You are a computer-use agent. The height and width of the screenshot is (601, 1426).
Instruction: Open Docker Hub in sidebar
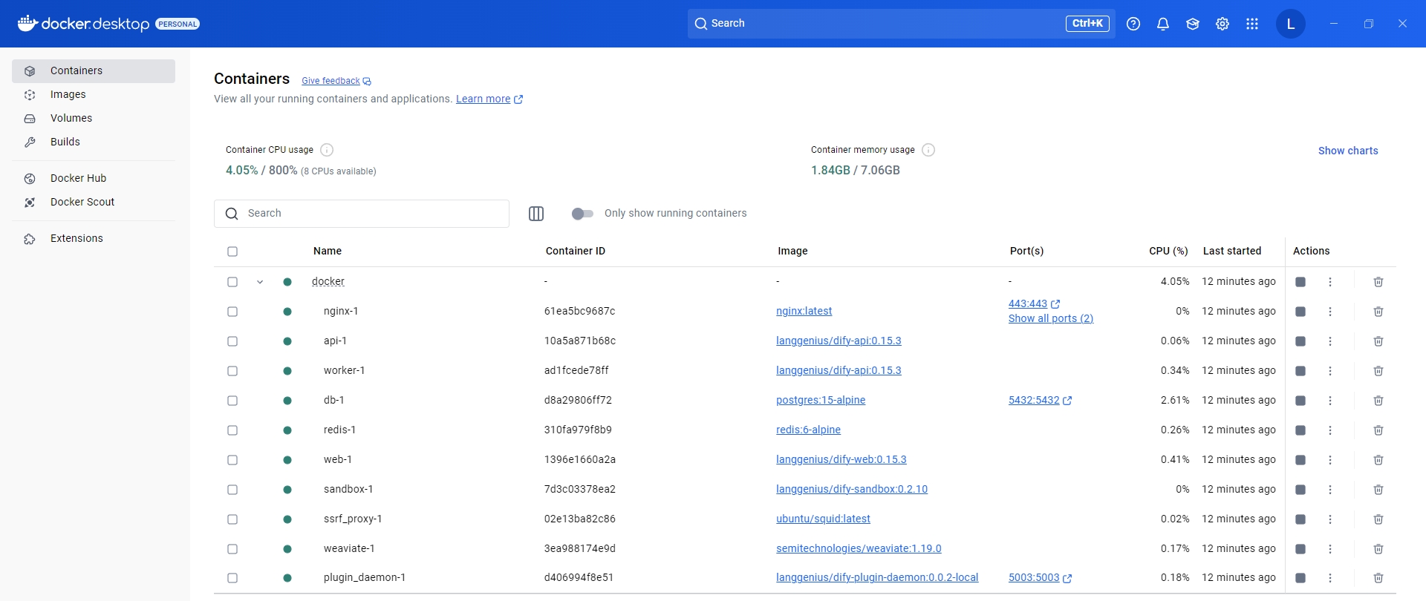click(x=94, y=179)
